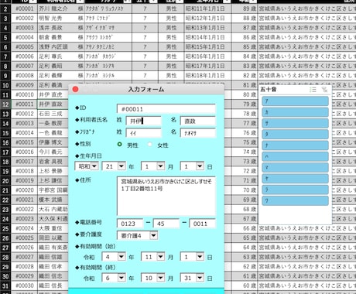Open the 有効期間（終）month dropdown showing 10
This screenshot has width=356, height=294.
click(x=160, y=278)
